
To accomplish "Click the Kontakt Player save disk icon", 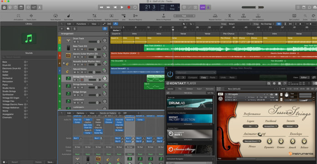I will coord(269,83).
